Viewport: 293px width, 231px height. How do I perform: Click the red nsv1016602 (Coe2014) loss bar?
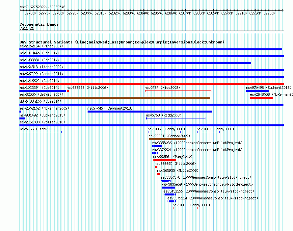(151, 84)
